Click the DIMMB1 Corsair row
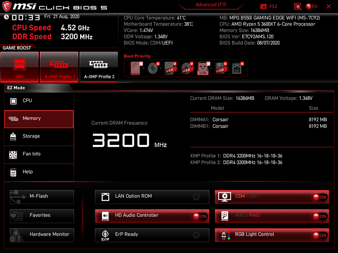 click(258, 126)
